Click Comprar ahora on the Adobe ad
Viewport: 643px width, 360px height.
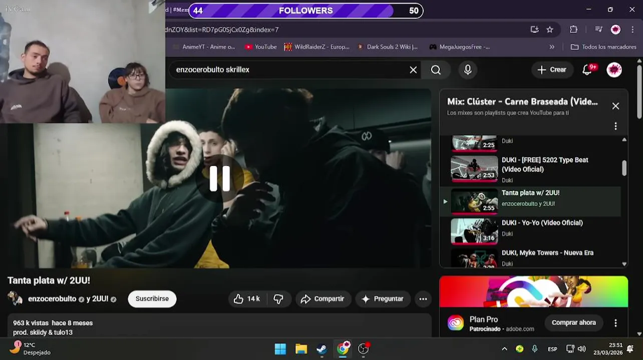pyautogui.click(x=574, y=323)
